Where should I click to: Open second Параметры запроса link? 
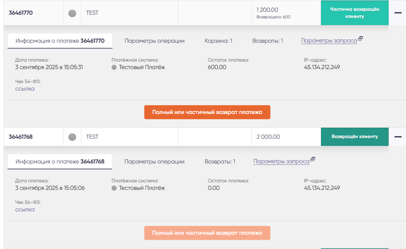point(281,162)
